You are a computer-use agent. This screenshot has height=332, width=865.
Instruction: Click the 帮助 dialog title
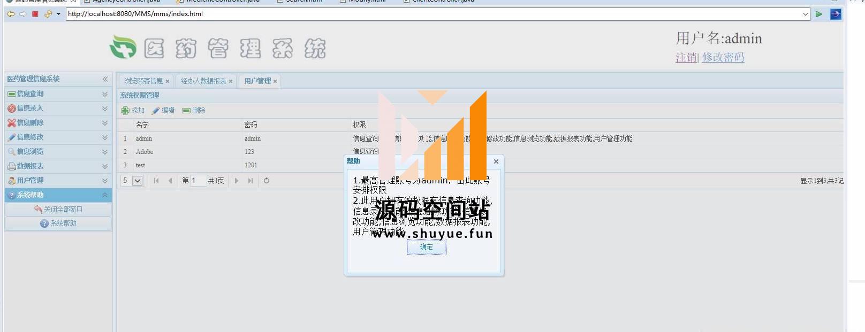353,161
